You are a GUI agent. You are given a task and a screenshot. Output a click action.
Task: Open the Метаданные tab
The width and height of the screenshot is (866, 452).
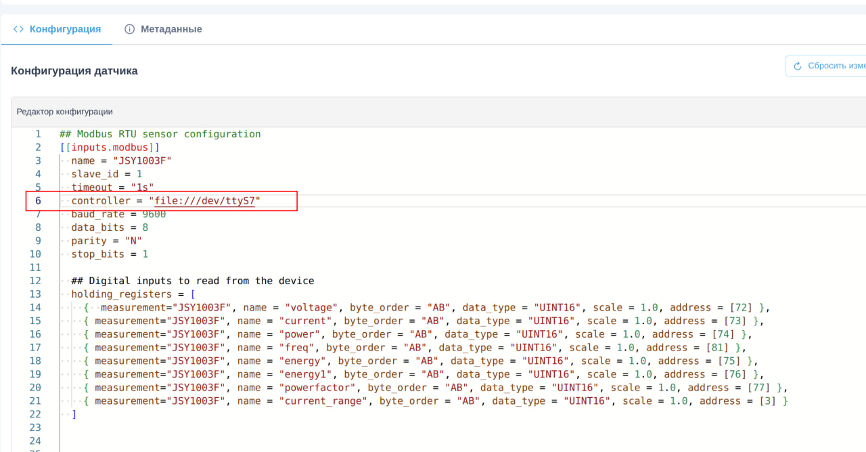point(164,29)
